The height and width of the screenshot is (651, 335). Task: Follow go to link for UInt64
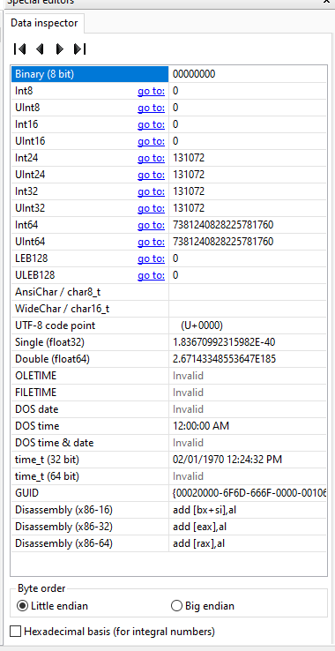(151, 242)
